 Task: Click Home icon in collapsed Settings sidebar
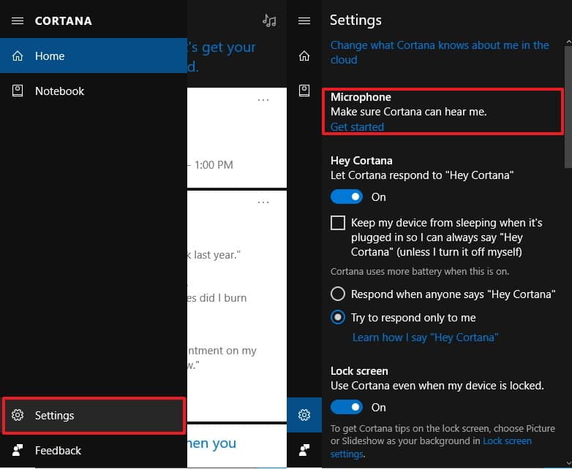point(304,56)
